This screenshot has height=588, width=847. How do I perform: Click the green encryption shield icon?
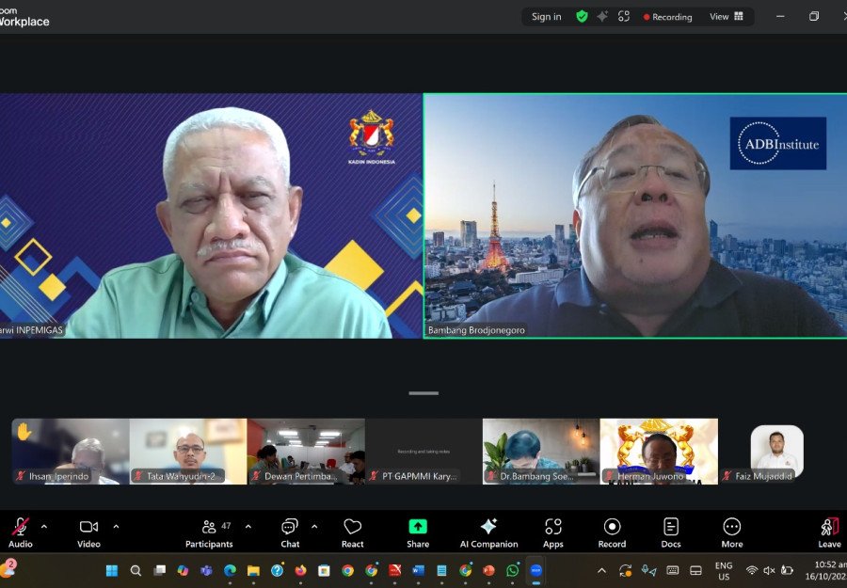[582, 16]
